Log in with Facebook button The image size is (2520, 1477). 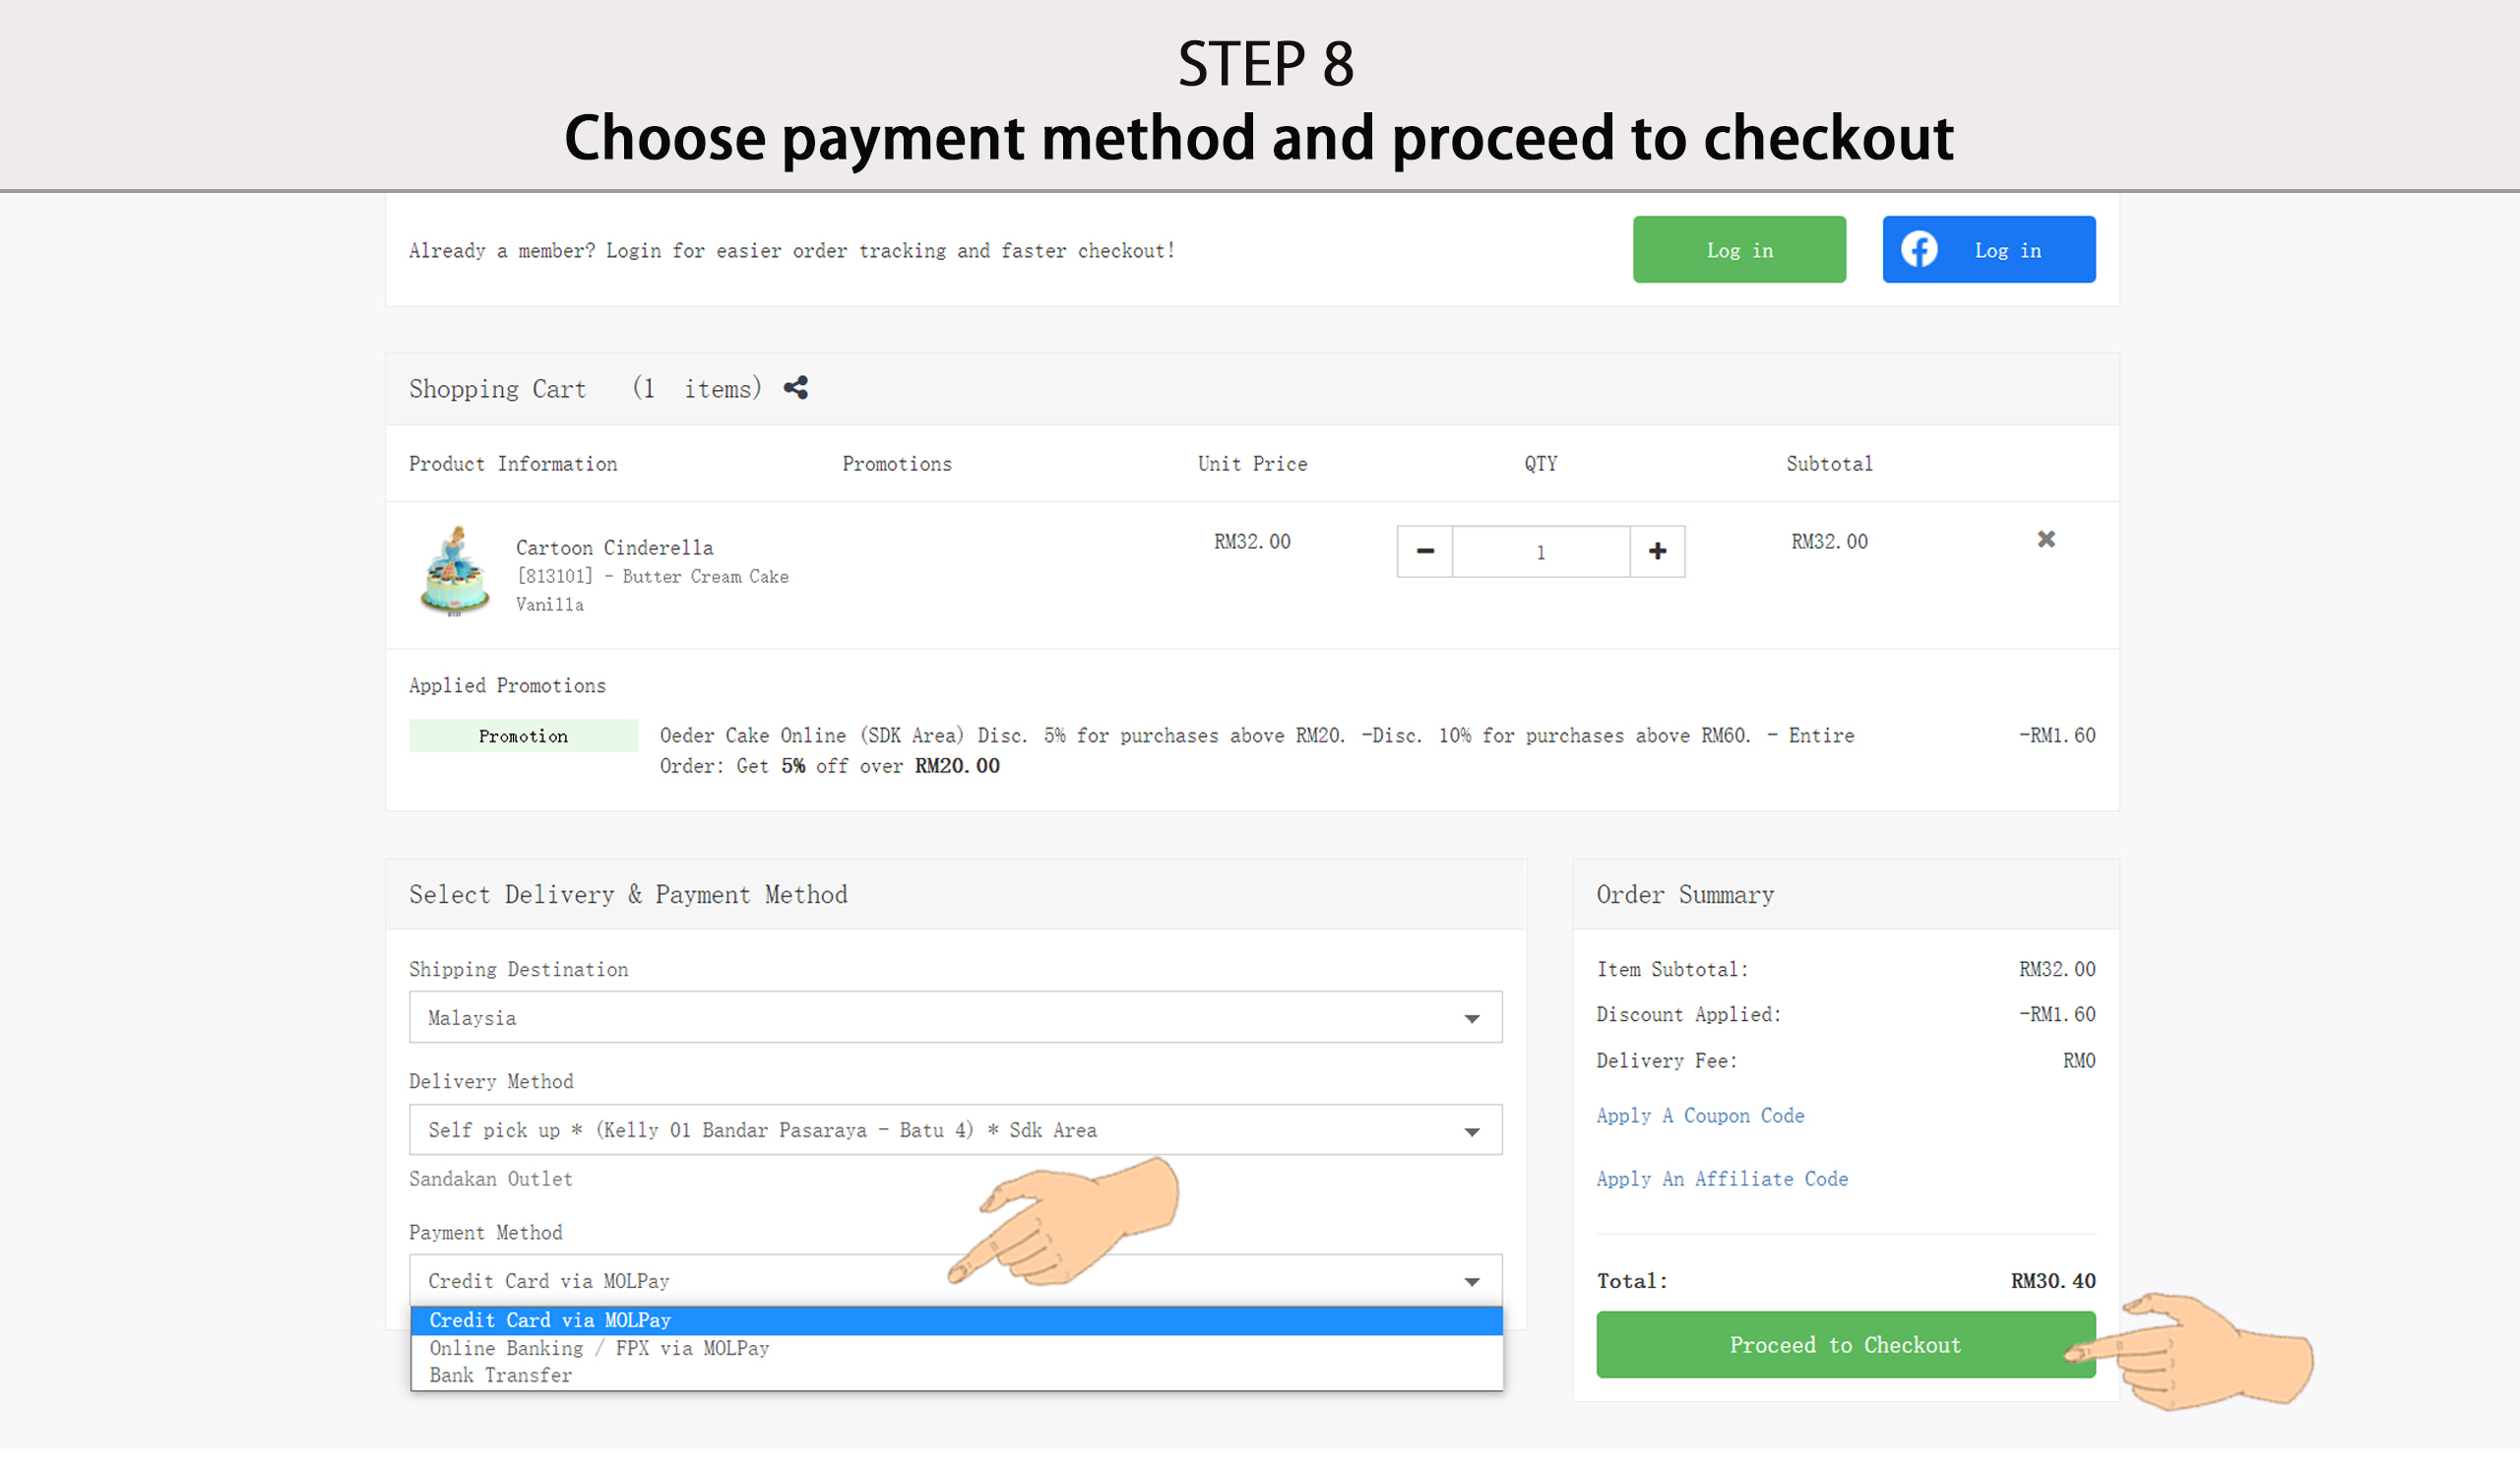1988,250
